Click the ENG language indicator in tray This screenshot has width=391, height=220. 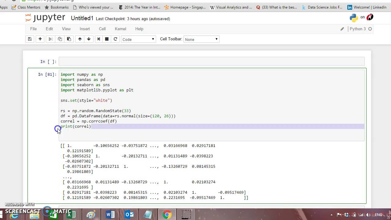[378, 215]
